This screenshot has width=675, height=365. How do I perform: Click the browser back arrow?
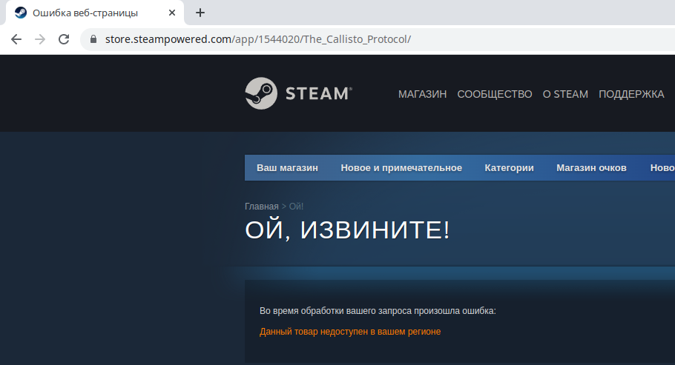pyautogui.click(x=16, y=39)
